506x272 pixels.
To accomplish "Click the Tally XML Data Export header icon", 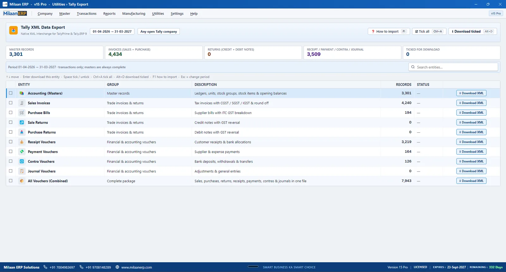I will click(x=13, y=30).
